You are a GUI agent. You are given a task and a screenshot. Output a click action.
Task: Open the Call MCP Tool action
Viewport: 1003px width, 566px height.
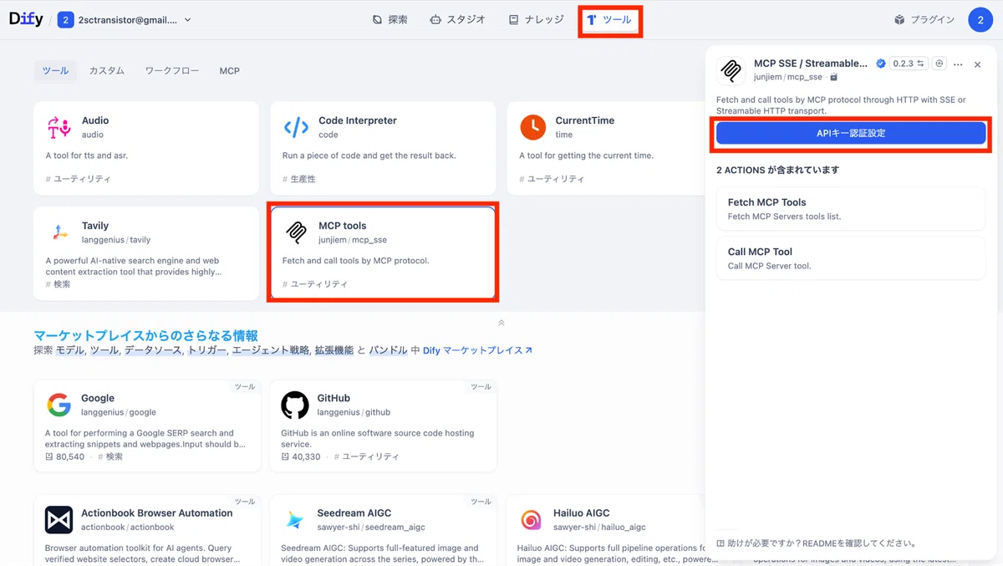click(851, 258)
